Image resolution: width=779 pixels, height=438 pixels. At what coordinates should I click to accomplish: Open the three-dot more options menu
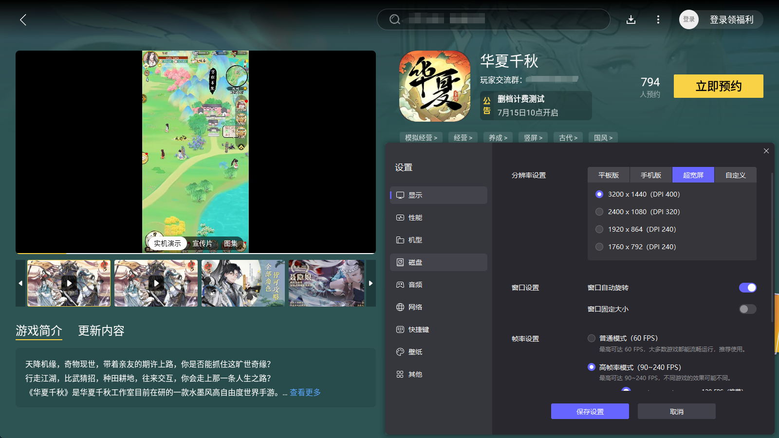point(658,19)
